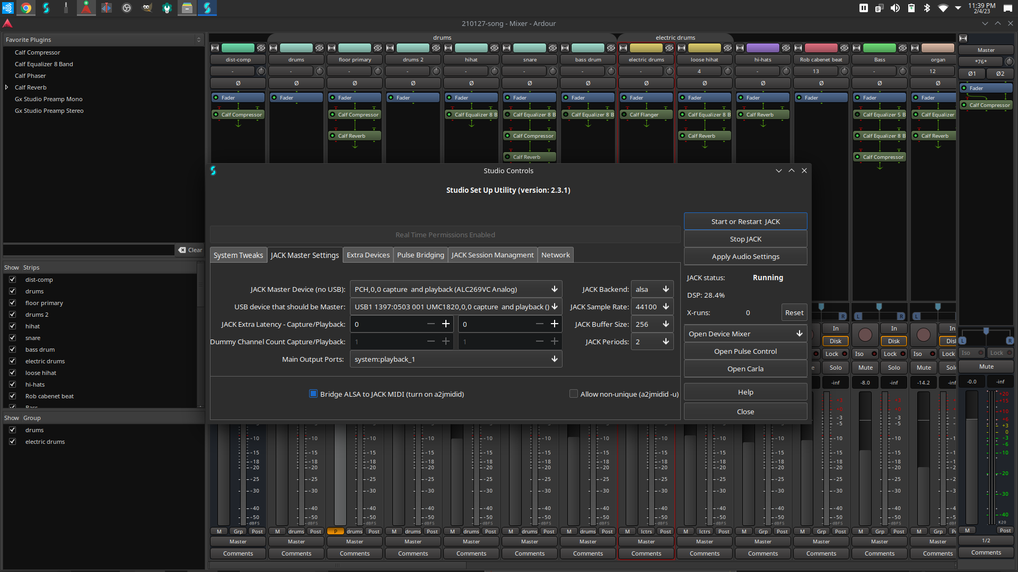Click the Calf Compressor plugin icon

(38, 52)
